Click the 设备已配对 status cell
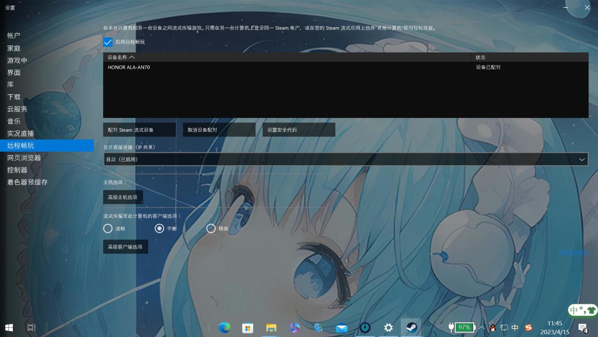Image resolution: width=598 pixels, height=337 pixels. (488, 67)
